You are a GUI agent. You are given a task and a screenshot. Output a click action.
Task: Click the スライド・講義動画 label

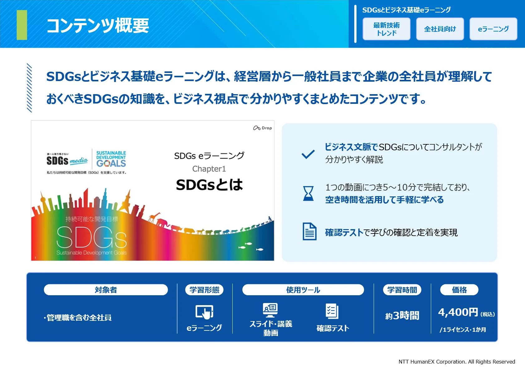270,328
